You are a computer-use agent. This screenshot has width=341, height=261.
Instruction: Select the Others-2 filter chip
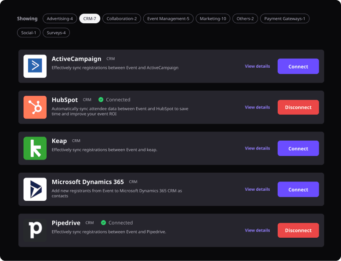(245, 18)
